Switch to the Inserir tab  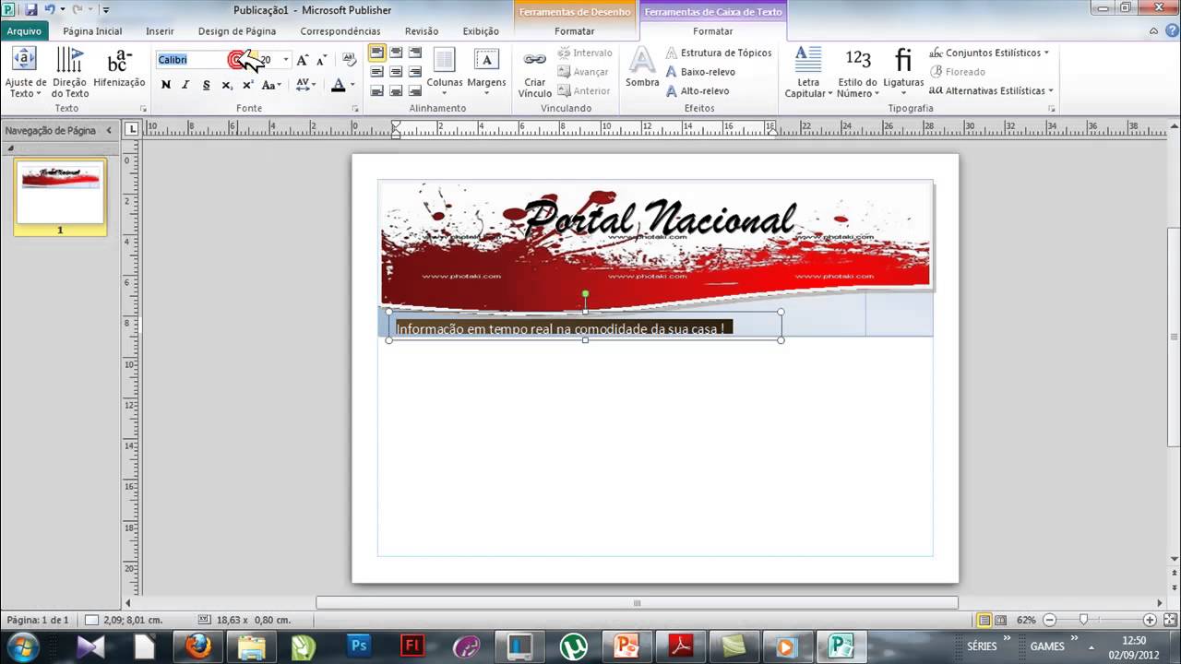pyautogui.click(x=160, y=31)
